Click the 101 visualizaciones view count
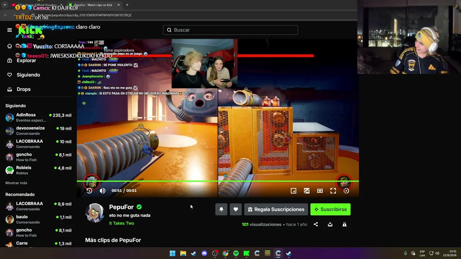The height and width of the screenshot is (259, 461). click(x=261, y=224)
